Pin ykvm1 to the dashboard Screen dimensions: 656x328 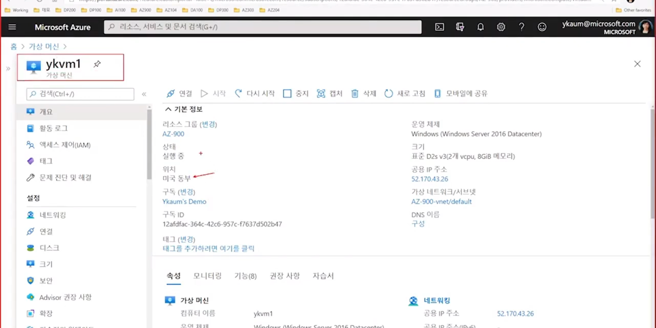click(97, 64)
